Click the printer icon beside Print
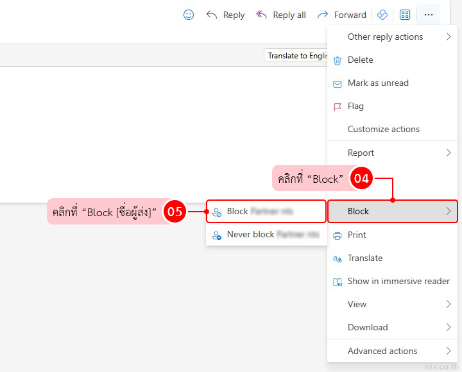Image resolution: width=462 pixels, height=372 pixels. pyautogui.click(x=338, y=235)
